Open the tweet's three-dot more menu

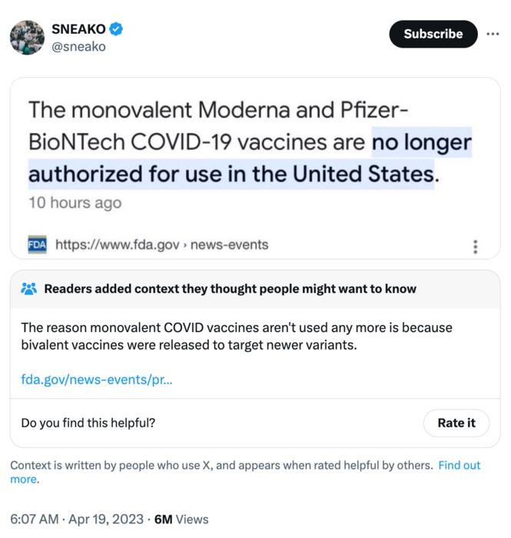point(493,34)
